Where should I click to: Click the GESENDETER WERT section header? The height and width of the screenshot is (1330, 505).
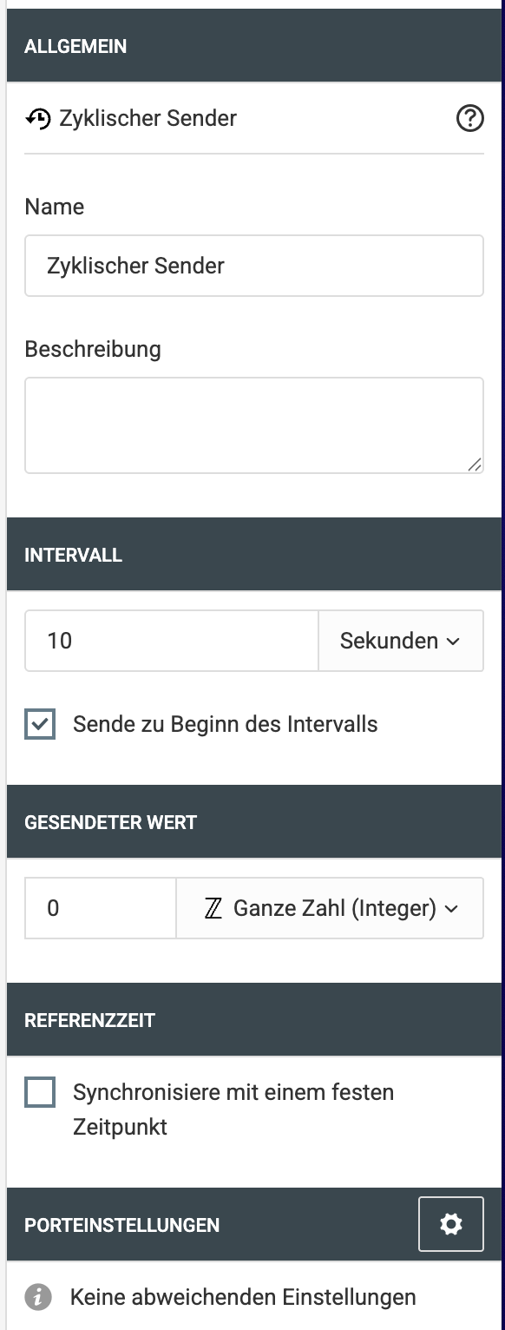[x=254, y=822]
